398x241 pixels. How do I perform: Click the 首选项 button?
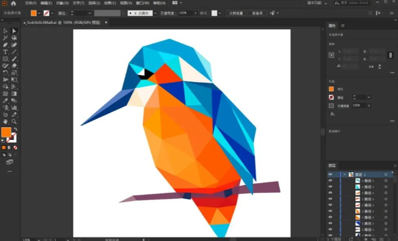coord(257,12)
